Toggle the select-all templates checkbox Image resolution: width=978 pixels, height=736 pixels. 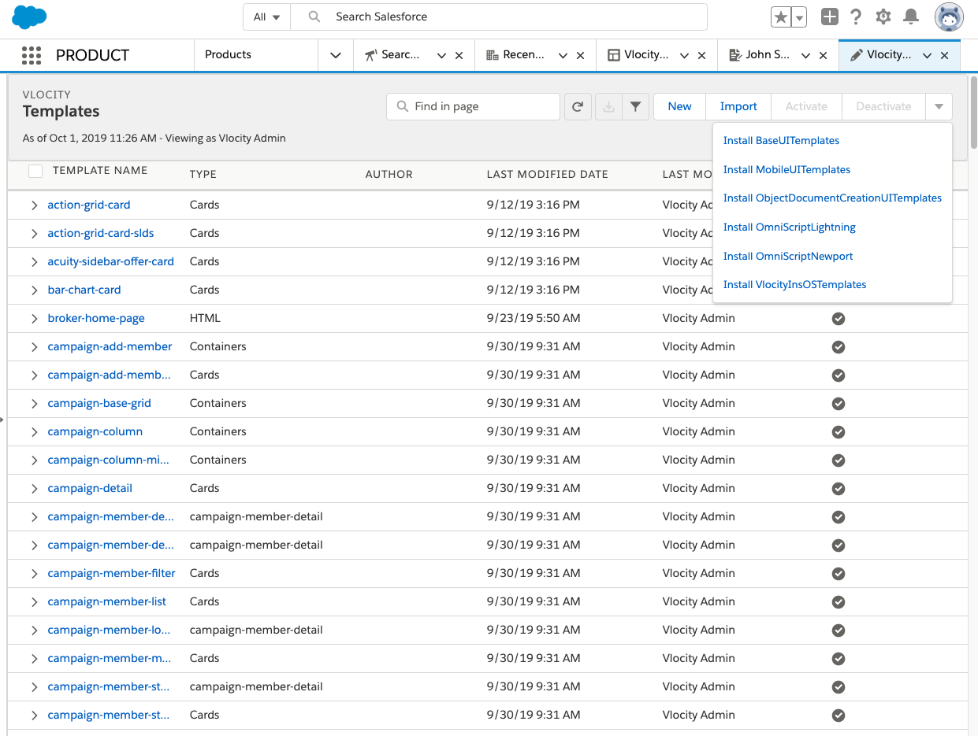[x=35, y=171]
